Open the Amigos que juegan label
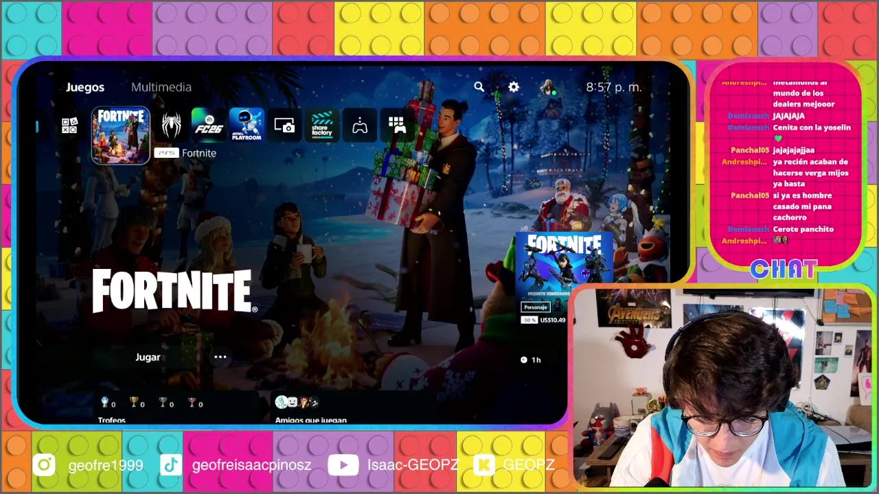 [311, 420]
